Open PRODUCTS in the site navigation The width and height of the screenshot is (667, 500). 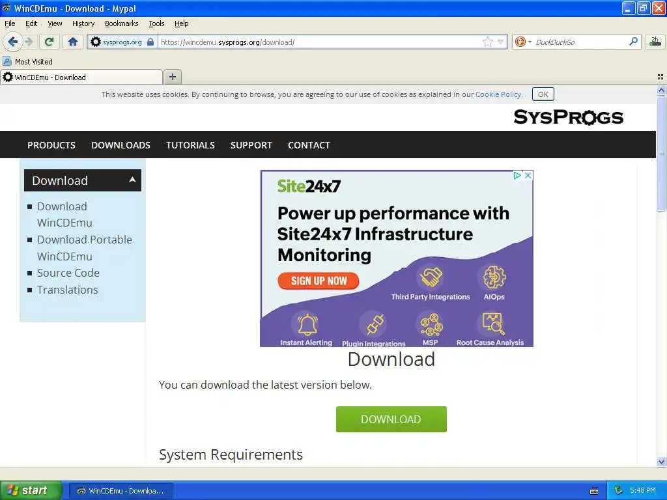pyautogui.click(x=51, y=145)
